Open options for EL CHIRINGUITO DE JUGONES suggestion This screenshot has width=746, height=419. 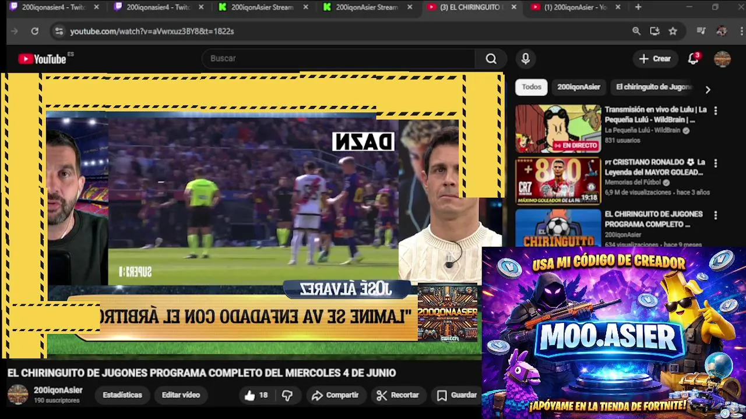point(716,215)
